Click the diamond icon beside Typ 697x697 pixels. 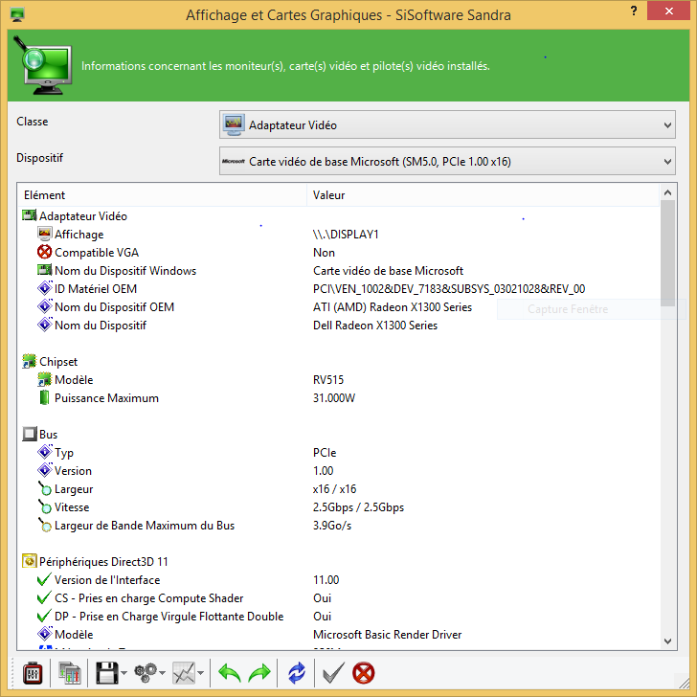tap(44, 452)
